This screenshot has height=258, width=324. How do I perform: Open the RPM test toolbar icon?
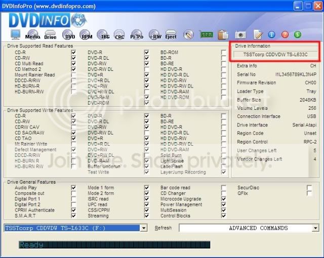tap(86, 35)
